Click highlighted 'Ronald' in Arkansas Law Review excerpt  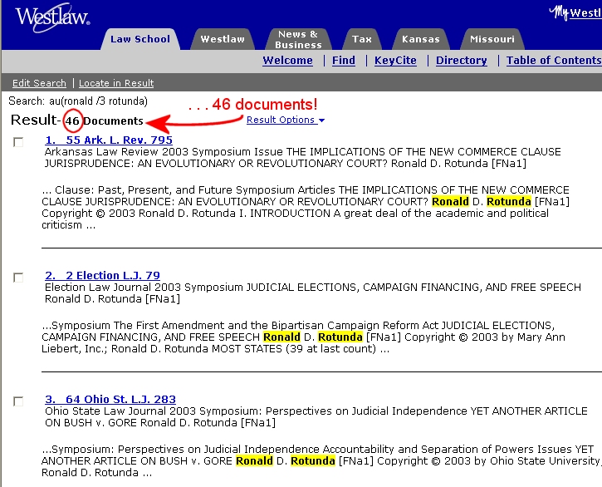pos(450,201)
